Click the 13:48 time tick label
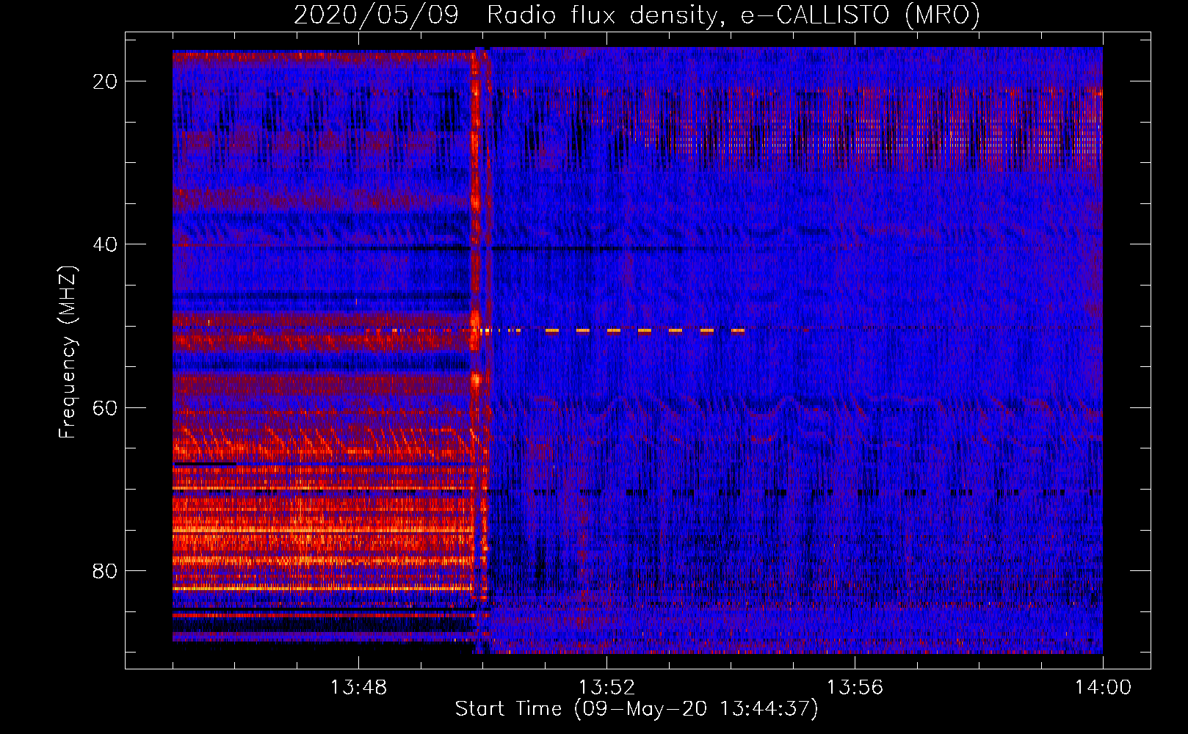This screenshot has width=1188, height=734. coord(358,688)
